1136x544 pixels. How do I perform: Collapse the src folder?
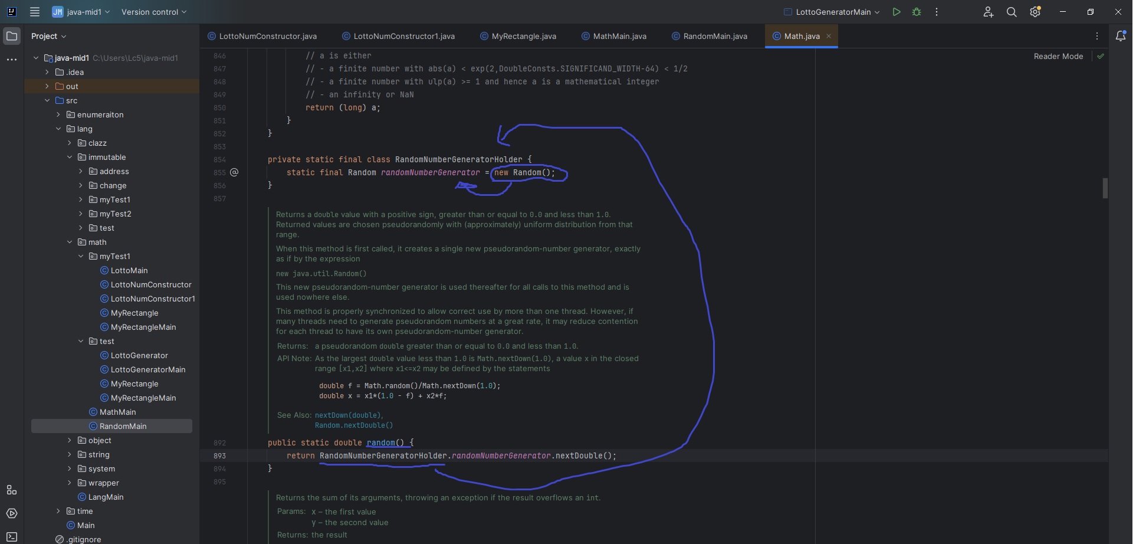click(x=47, y=100)
